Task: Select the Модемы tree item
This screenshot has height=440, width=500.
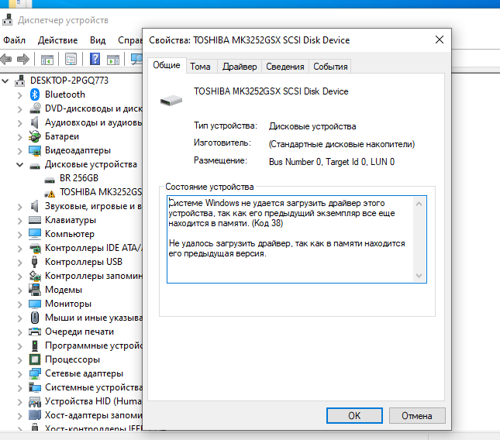Action: pos(64,290)
